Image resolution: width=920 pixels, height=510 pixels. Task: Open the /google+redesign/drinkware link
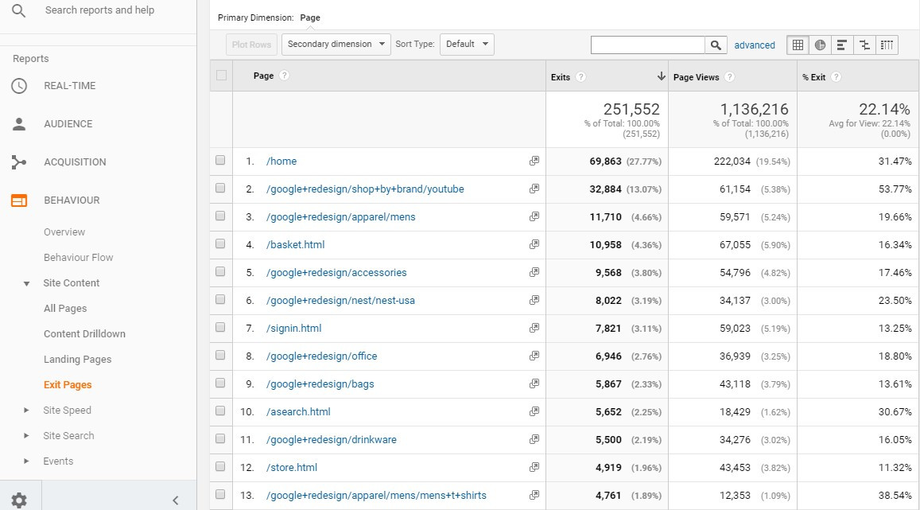tap(332, 439)
